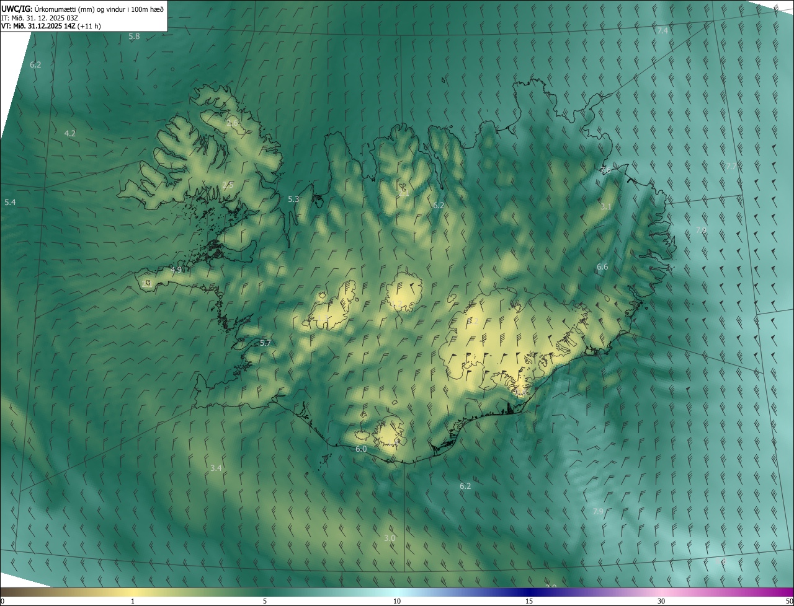The image size is (794, 606).
Task: Click the 7.4 value label on the map
Action: 662,30
